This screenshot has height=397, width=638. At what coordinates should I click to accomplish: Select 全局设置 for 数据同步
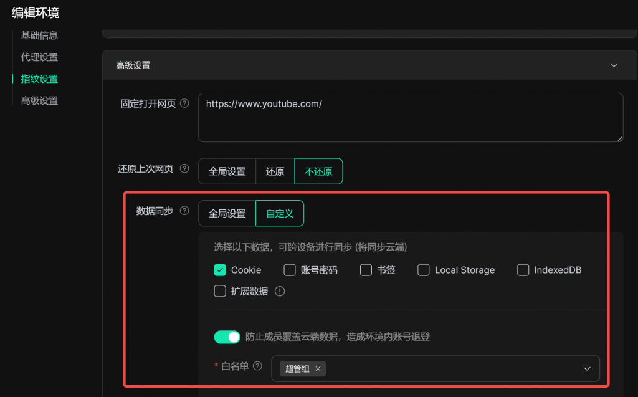coord(227,213)
